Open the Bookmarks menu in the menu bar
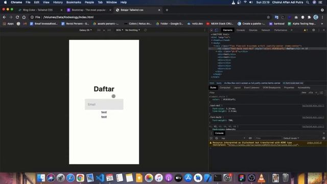The image size is (327, 184). coord(74,2)
